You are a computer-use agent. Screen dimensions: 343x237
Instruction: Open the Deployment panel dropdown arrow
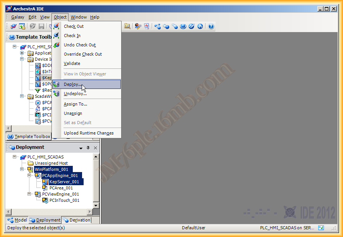tap(81, 148)
